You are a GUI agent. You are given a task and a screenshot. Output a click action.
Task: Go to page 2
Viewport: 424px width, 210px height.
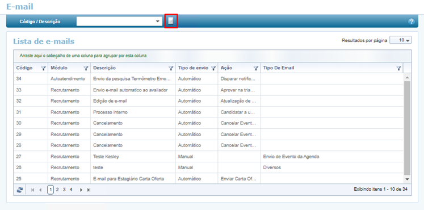57,190
